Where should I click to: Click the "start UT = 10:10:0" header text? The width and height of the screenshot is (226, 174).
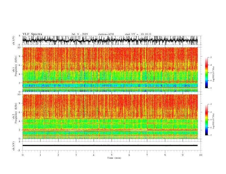point(138,34)
